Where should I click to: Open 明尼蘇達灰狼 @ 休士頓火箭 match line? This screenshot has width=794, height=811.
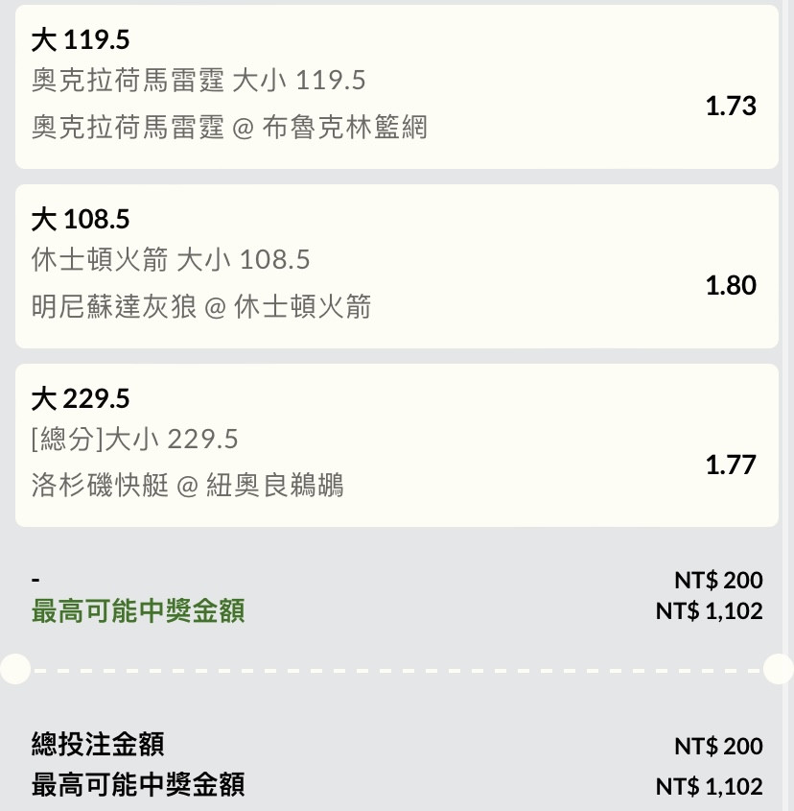coord(201,306)
